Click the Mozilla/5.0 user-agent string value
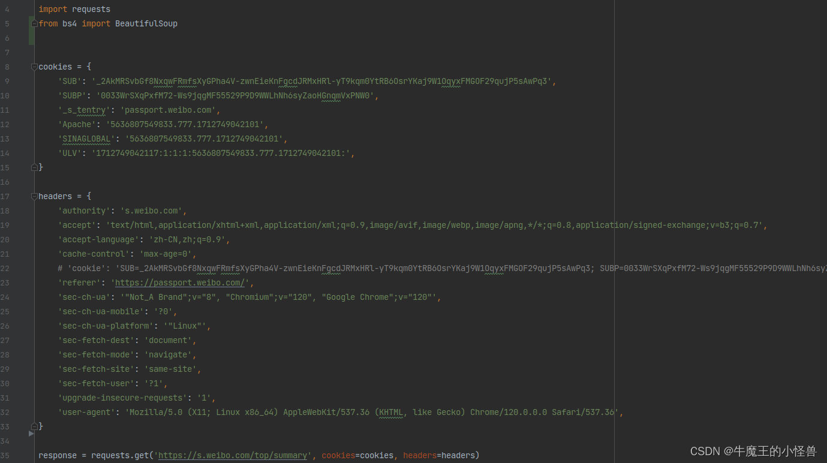The width and height of the screenshot is (827, 463). (x=372, y=412)
